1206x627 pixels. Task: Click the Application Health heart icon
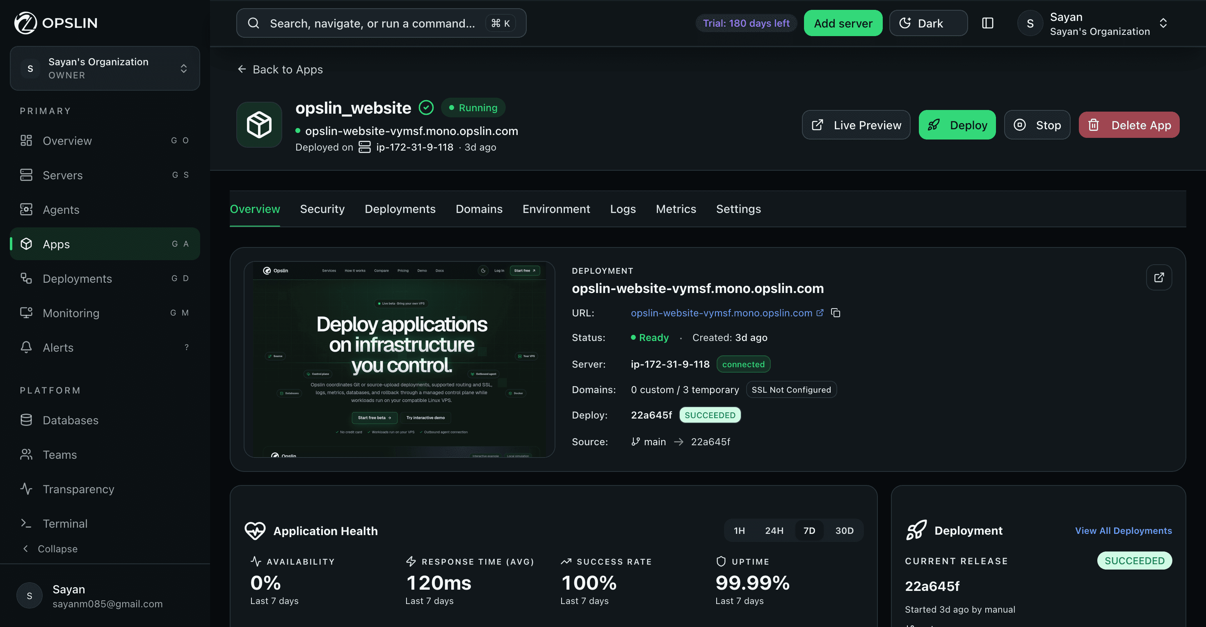[x=255, y=531]
